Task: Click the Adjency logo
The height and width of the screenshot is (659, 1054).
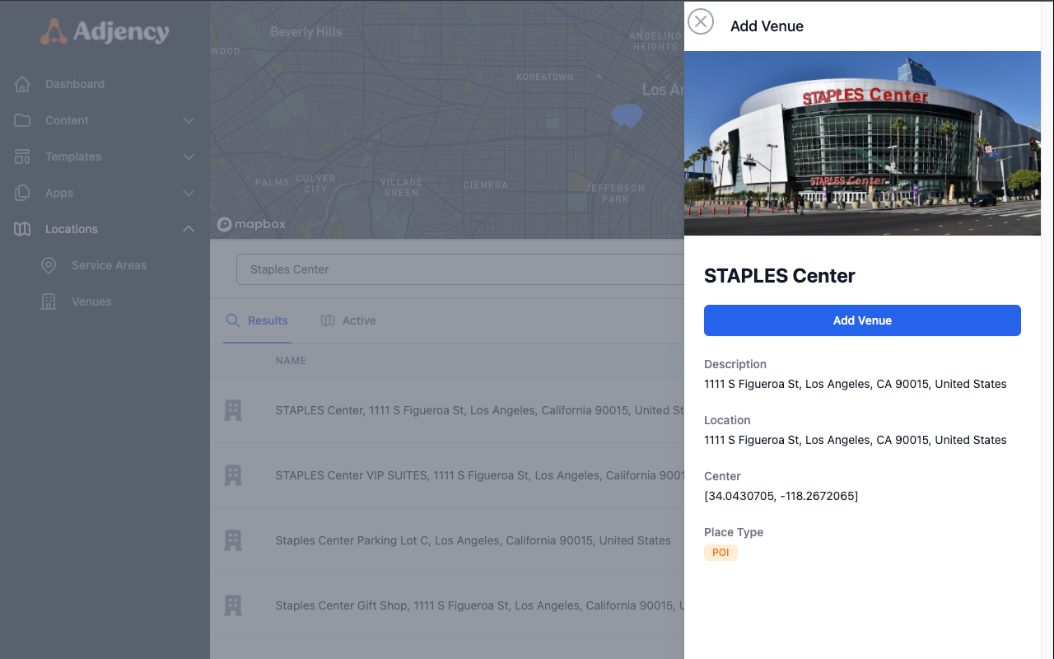Action: 105,32
